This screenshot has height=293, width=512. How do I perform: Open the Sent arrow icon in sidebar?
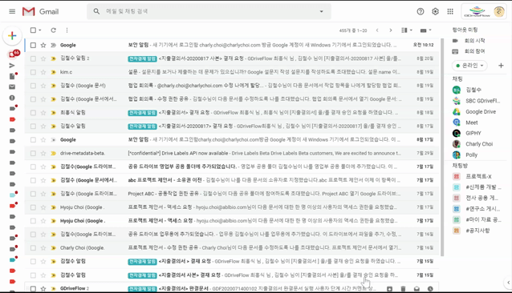coord(12,66)
